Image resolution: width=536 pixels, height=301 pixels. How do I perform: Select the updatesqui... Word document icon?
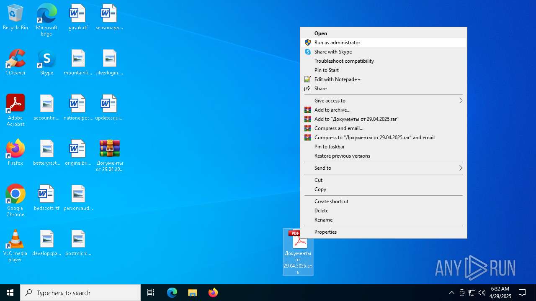point(109,108)
